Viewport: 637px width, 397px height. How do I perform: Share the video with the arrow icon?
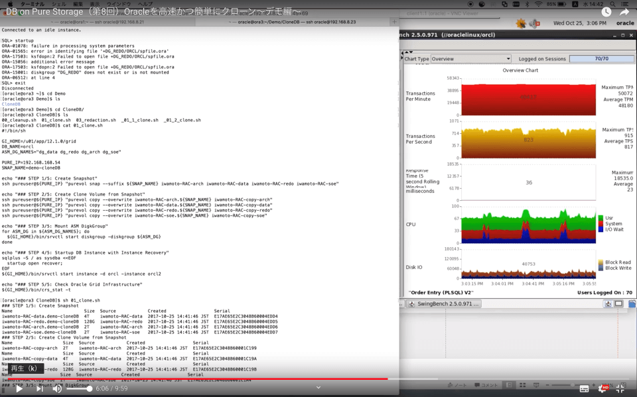click(x=624, y=12)
